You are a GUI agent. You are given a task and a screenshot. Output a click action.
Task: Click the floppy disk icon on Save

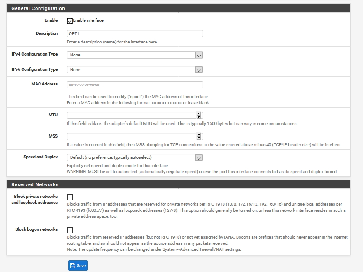[x=72, y=266]
